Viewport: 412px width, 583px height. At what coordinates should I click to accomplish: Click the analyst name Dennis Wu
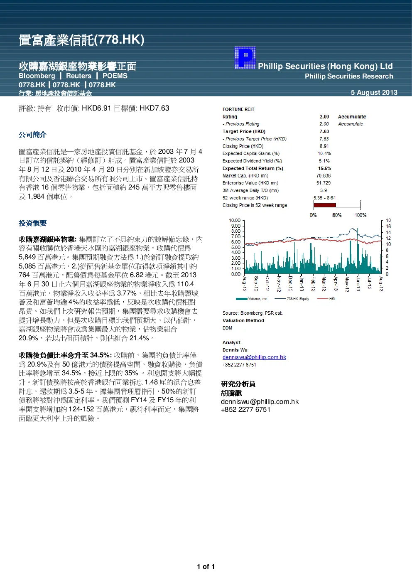pyautogui.click(x=235, y=350)
